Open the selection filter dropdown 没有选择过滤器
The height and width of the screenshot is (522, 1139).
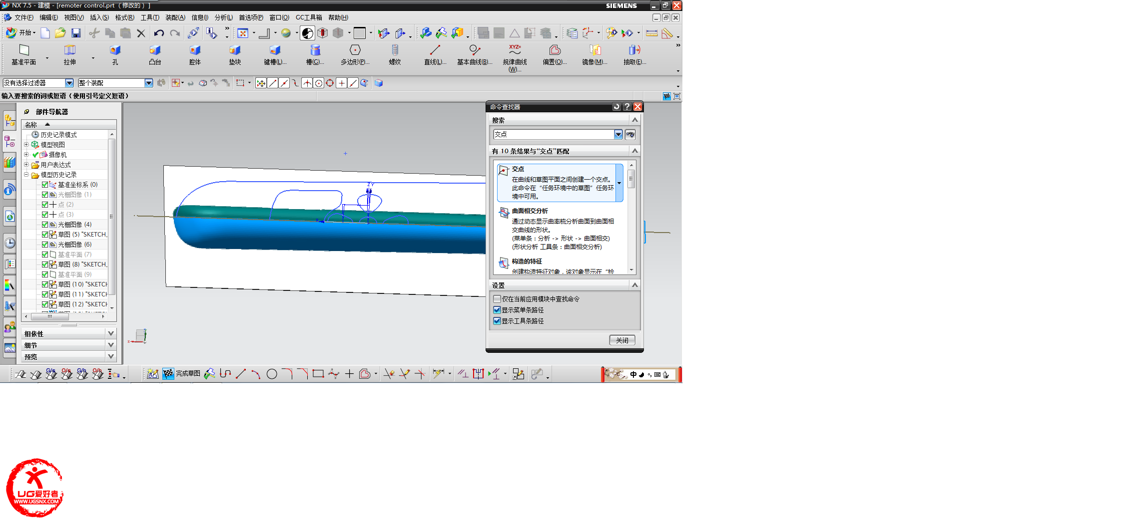pyautogui.click(x=69, y=83)
